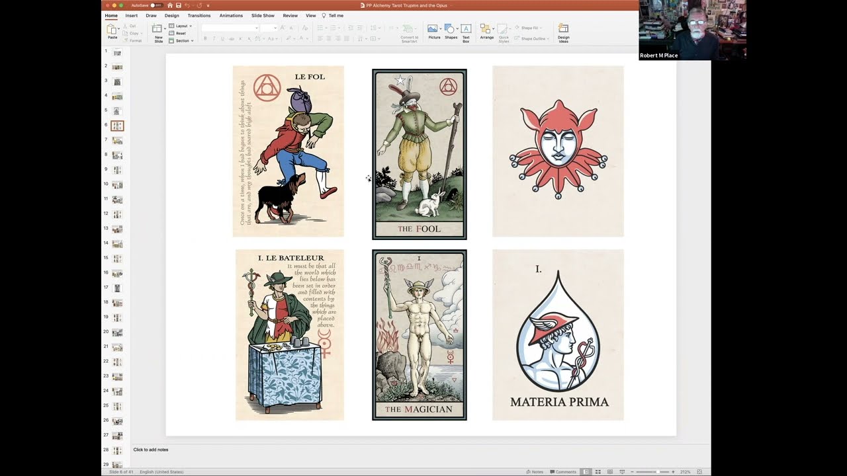Click the Arrange icon
Screen dimensions: 847x476
[486, 28]
